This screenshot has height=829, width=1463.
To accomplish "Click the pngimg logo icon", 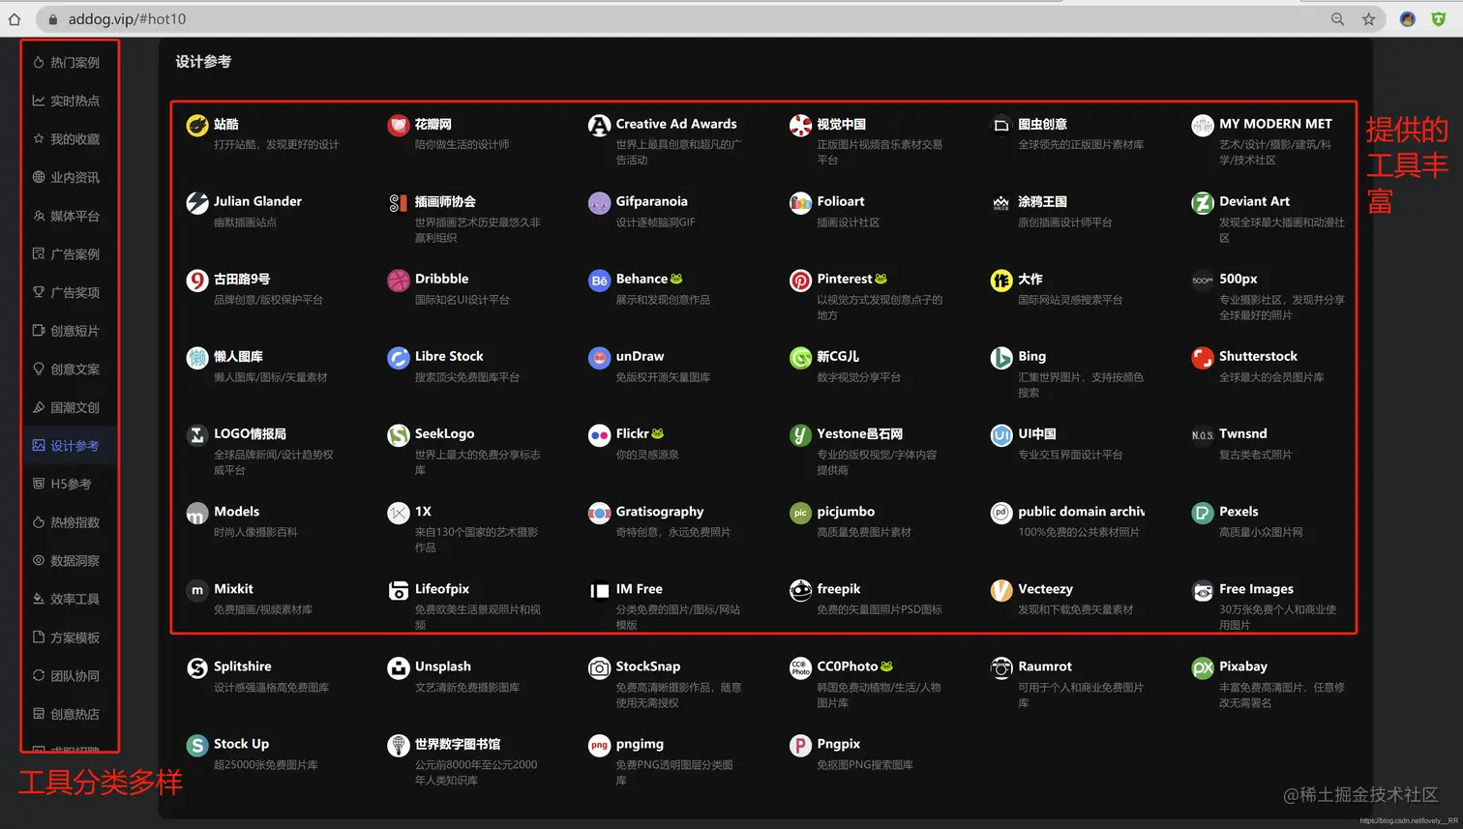I will (599, 745).
